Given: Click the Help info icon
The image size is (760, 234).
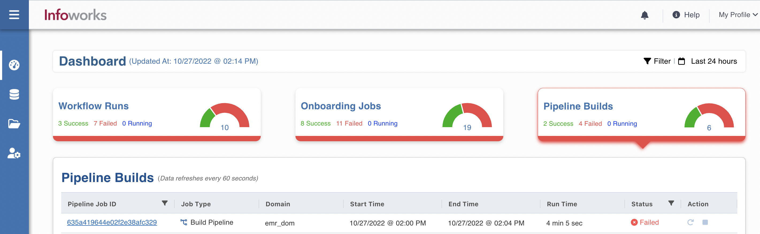Looking at the screenshot, I should tap(676, 15).
